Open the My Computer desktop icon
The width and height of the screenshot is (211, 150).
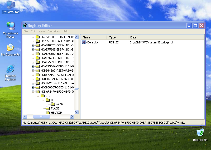pyautogui.click(x=10, y=5)
